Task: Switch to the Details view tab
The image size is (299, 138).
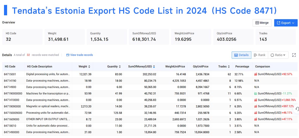Action: (x=241, y=55)
